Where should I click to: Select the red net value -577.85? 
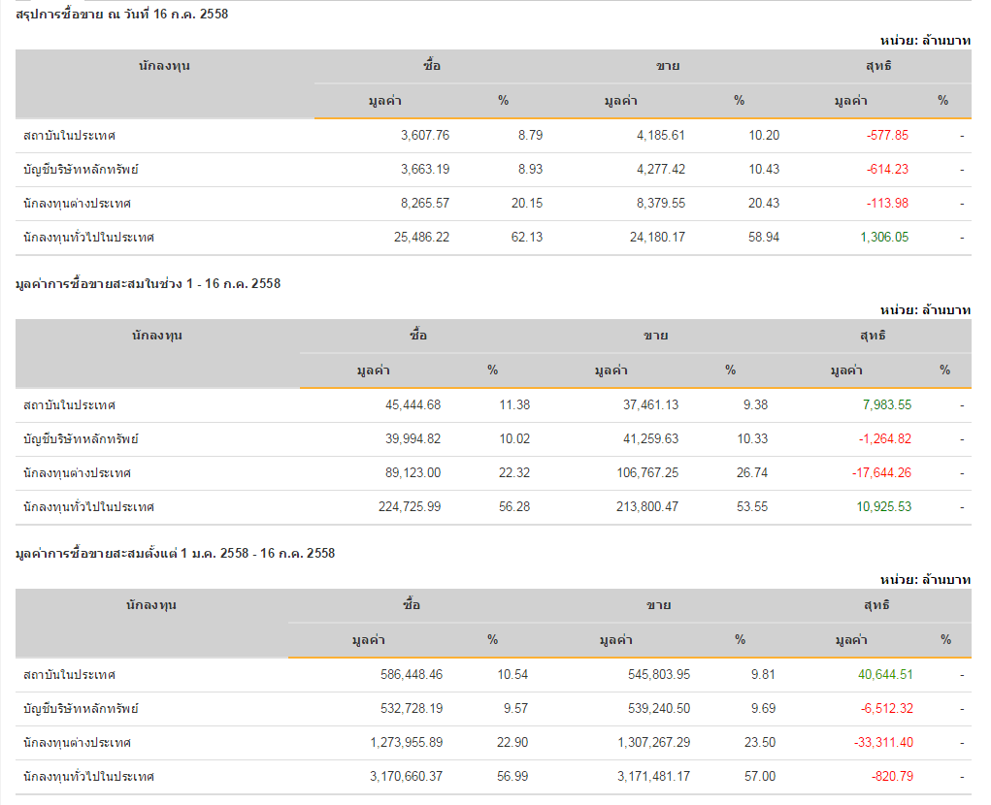(887, 136)
